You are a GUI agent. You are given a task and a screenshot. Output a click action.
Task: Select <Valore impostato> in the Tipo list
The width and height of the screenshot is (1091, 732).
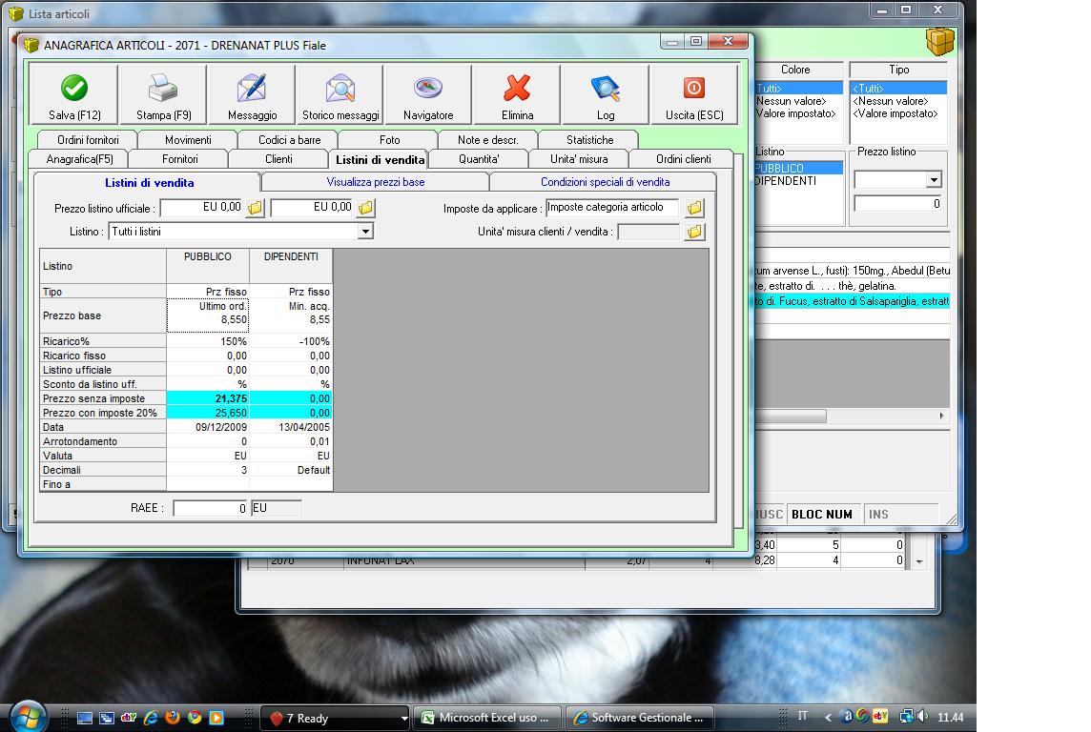898,113
